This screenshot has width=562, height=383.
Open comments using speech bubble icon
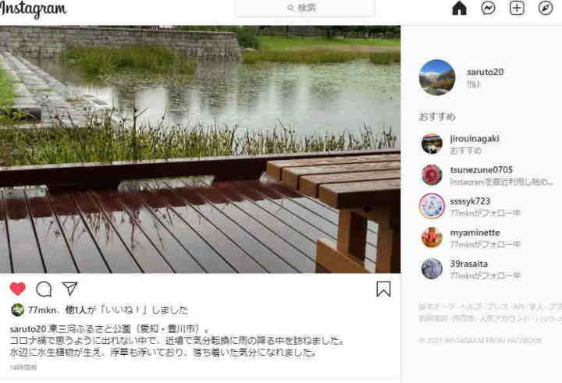click(x=44, y=289)
